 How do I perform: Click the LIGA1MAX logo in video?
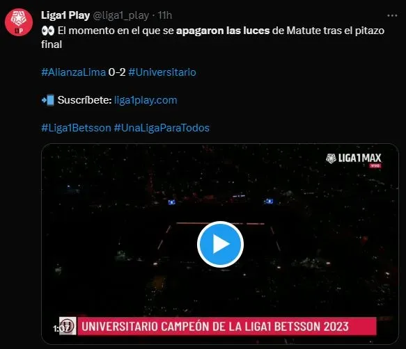pos(354,159)
